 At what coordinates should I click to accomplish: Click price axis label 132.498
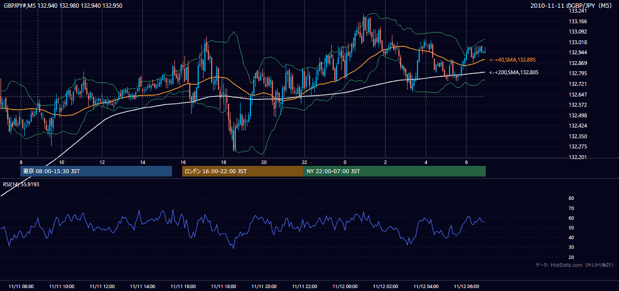pyautogui.click(x=578, y=115)
